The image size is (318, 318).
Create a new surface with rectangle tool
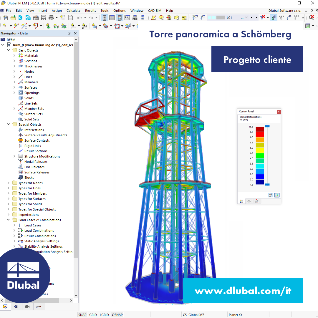(x=94, y=26)
